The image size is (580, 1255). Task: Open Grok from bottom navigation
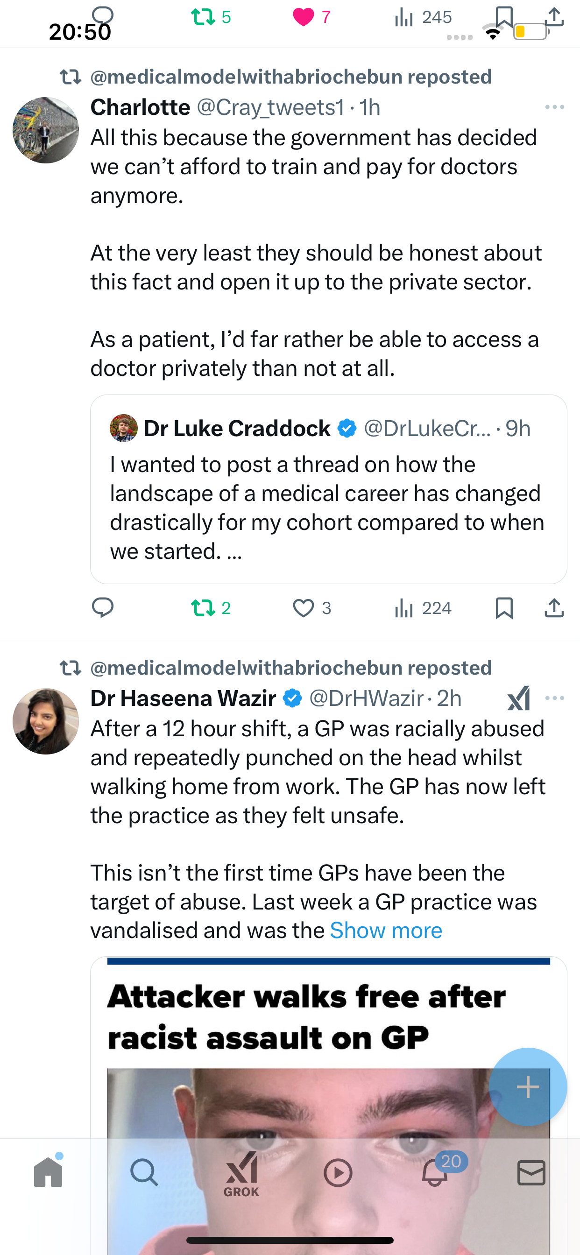point(241,1174)
